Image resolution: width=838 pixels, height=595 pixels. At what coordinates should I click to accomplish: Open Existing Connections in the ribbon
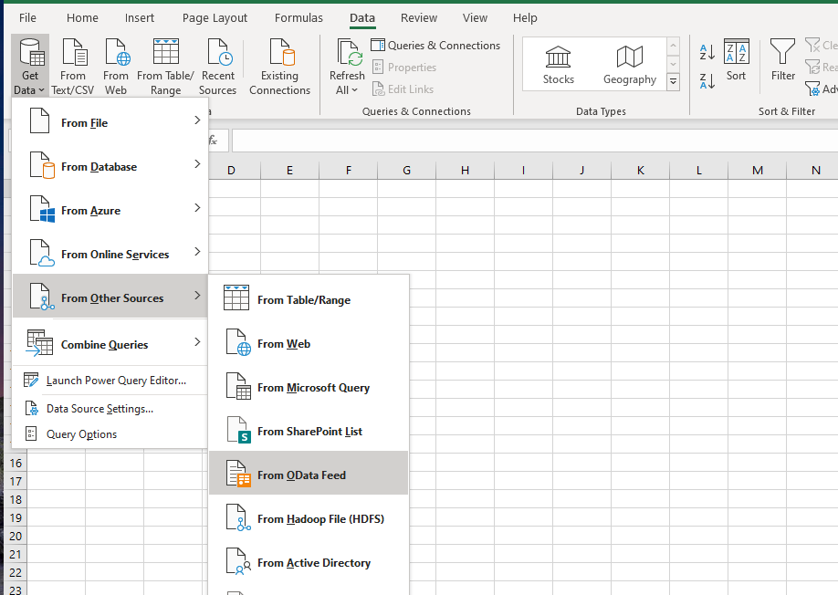click(x=280, y=67)
